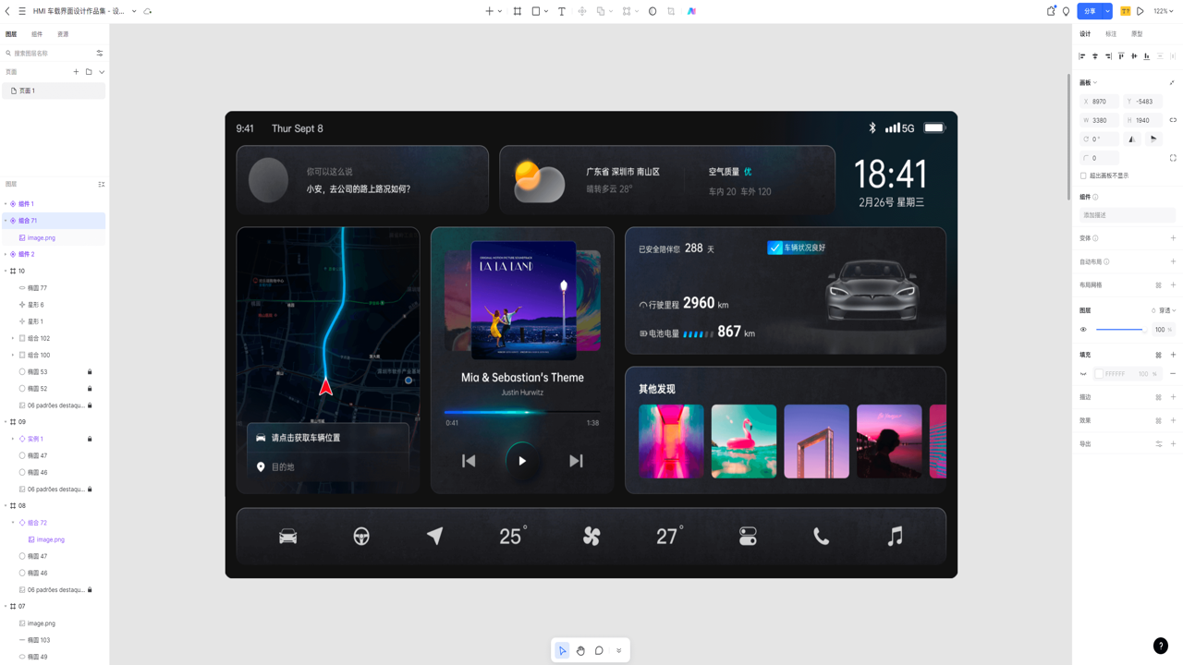This screenshot has height=665, width=1183.
Task: Collapse the pages list chevron
Action: pyautogui.click(x=102, y=71)
